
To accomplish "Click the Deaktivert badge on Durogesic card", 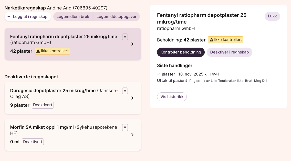I will [x=43, y=105].
